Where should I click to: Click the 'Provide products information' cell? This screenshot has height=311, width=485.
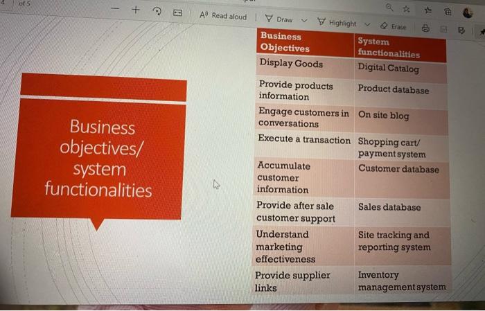click(x=304, y=91)
